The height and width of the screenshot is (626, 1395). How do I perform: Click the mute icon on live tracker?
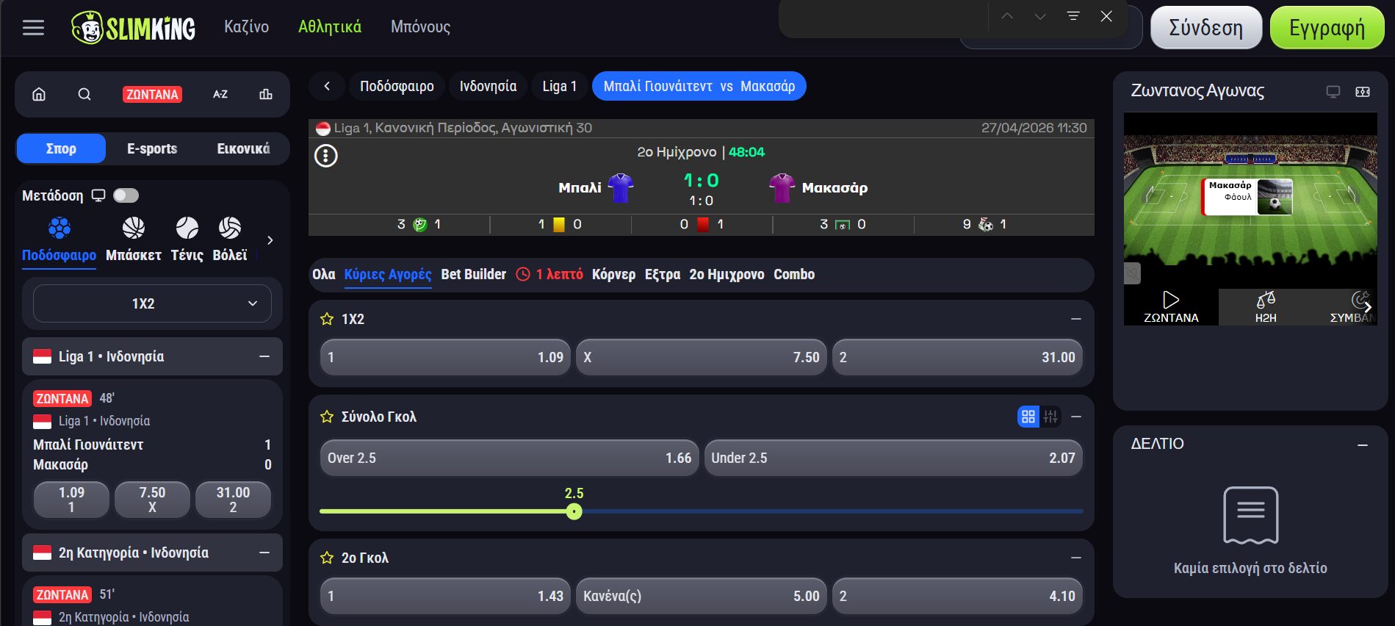(x=1132, y=273)
